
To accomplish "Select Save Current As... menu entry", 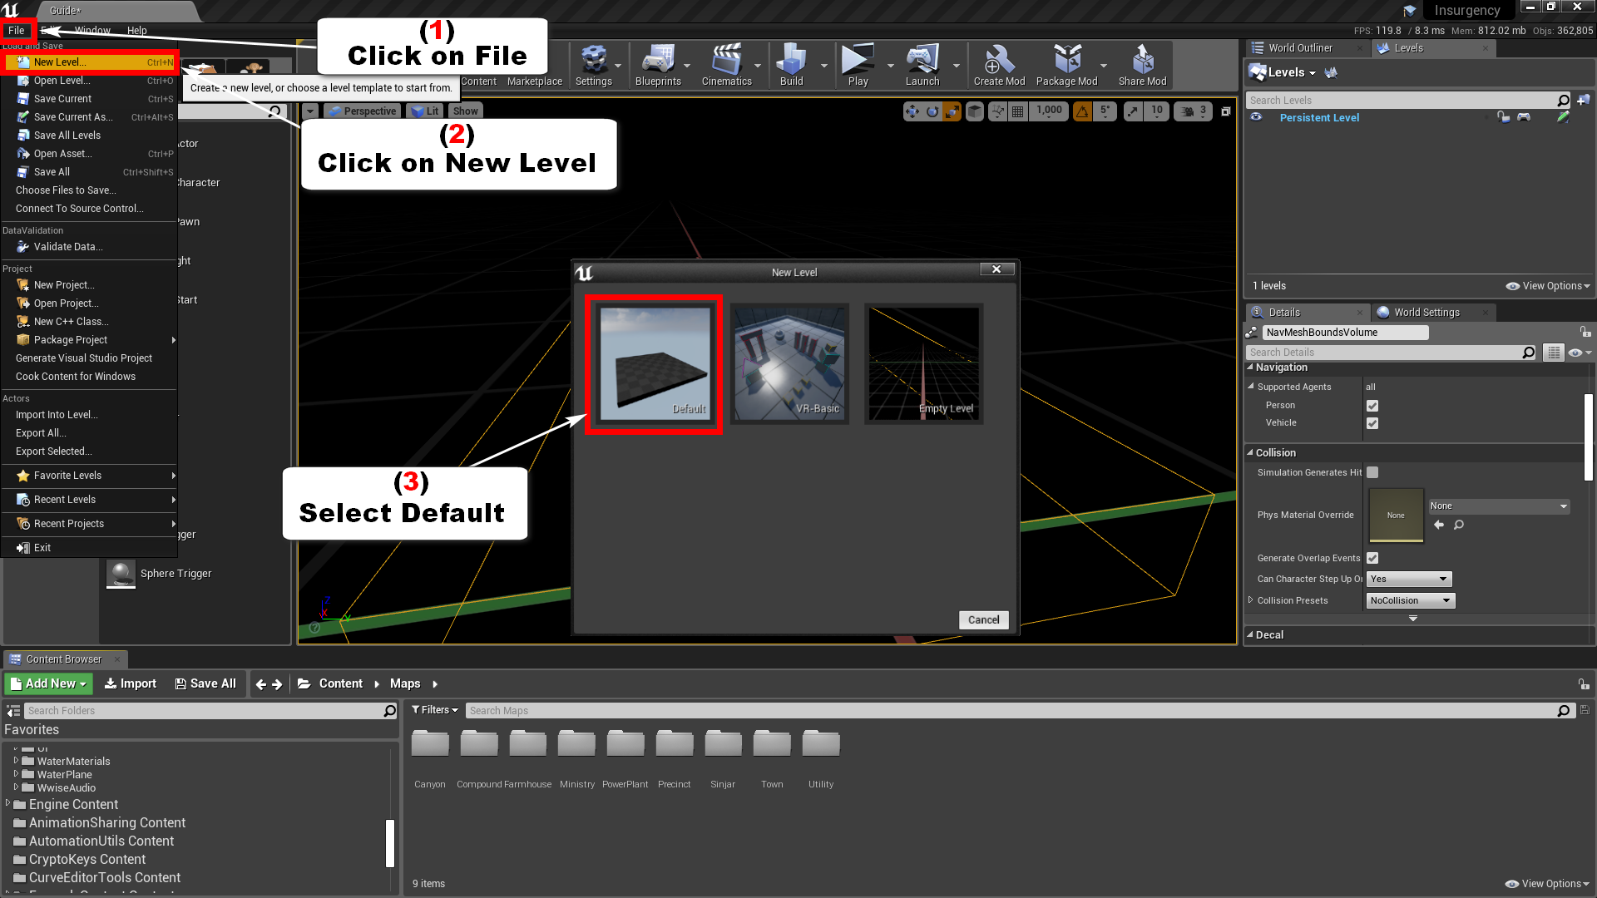I will tap(90, 117).
